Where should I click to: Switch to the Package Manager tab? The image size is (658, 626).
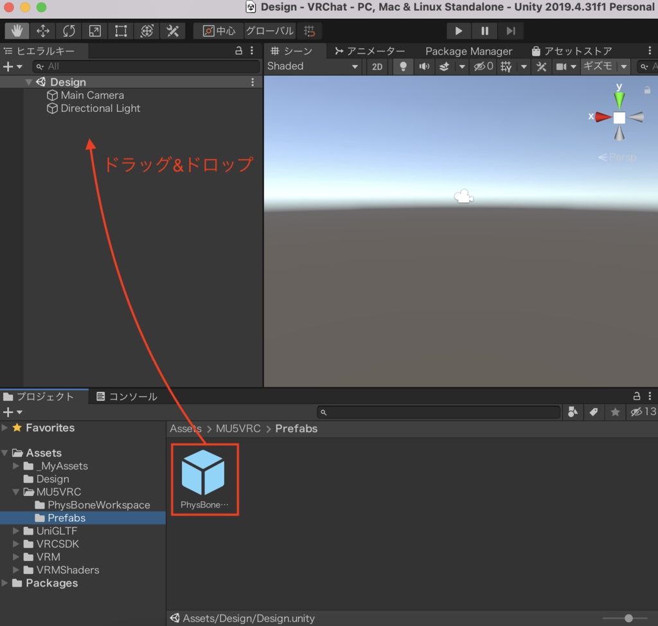point(468,51)
